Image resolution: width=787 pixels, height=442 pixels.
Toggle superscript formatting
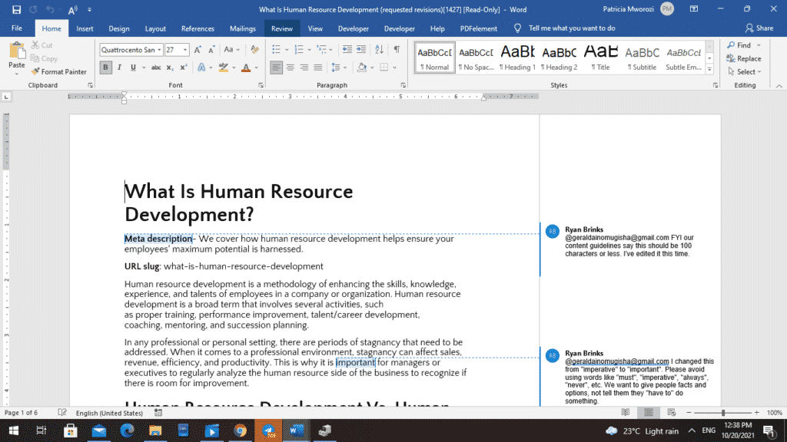point(184,67)
